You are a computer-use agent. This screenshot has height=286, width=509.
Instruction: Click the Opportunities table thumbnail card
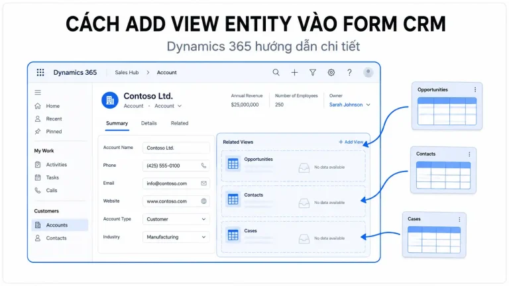pyautogui.click(x=447, y=106)
